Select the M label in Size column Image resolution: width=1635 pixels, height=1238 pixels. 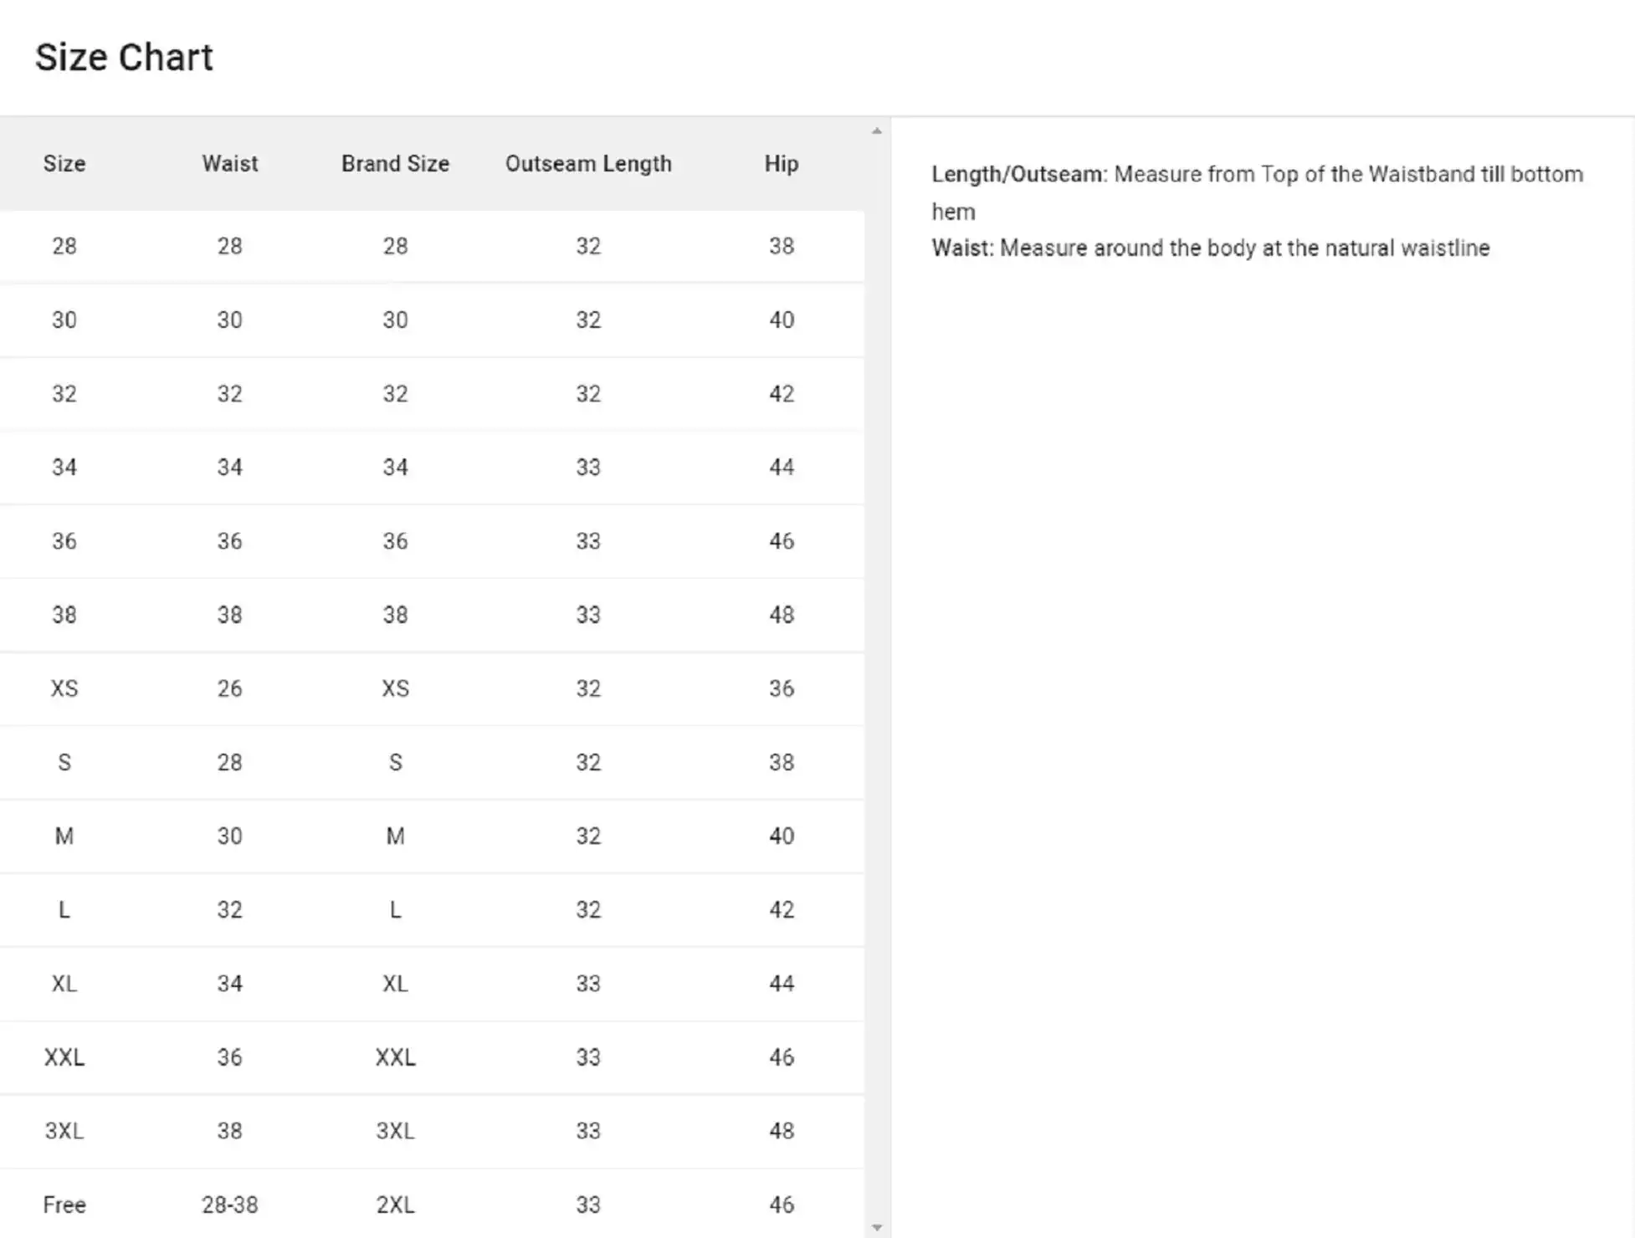click(64, 836)
